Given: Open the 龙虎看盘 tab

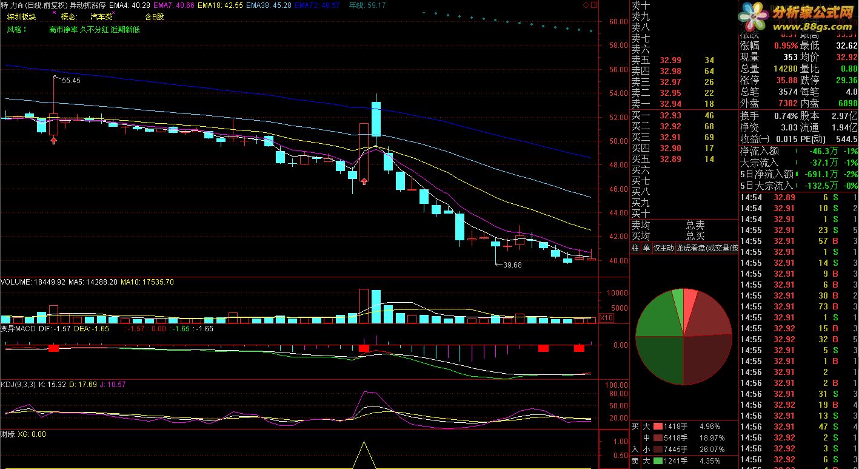Looking at the screenshot, I should (707, 248).
